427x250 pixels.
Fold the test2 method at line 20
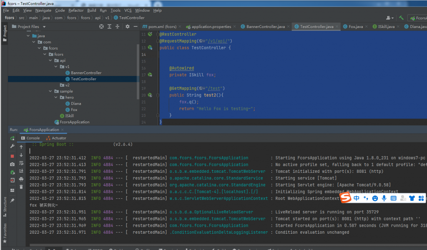pyautogui.click(x=158, y=95)
